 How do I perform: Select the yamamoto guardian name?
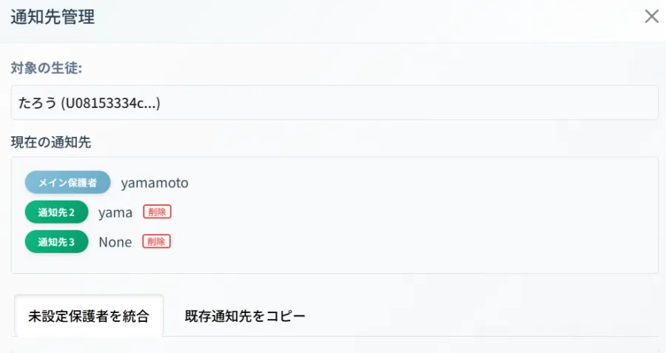click(x=155, y=182)
